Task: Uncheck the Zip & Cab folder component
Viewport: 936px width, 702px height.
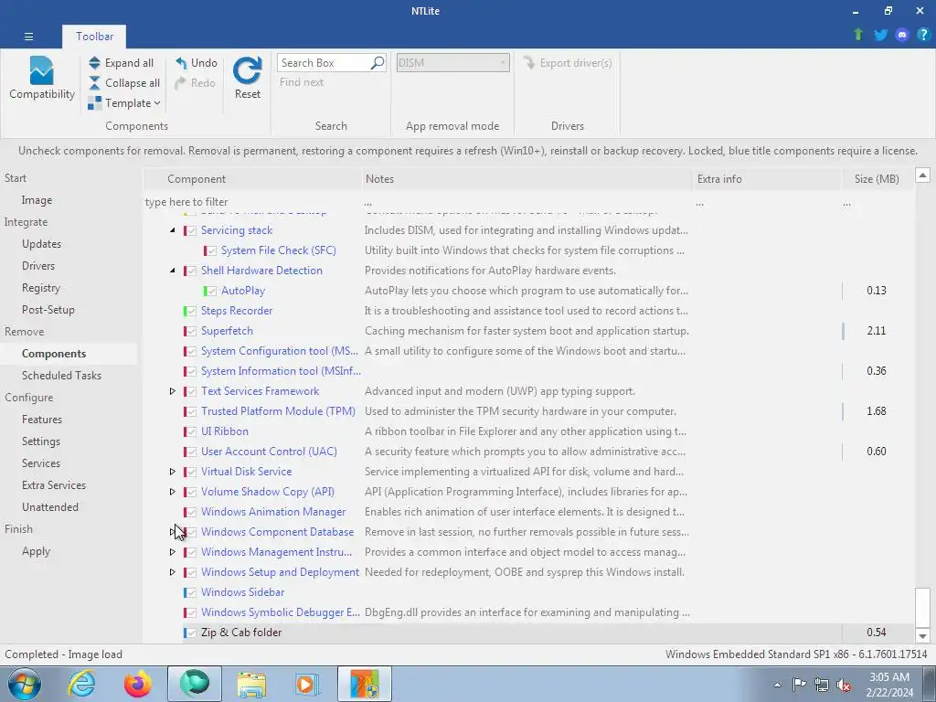Action: [x=191, y=633]
